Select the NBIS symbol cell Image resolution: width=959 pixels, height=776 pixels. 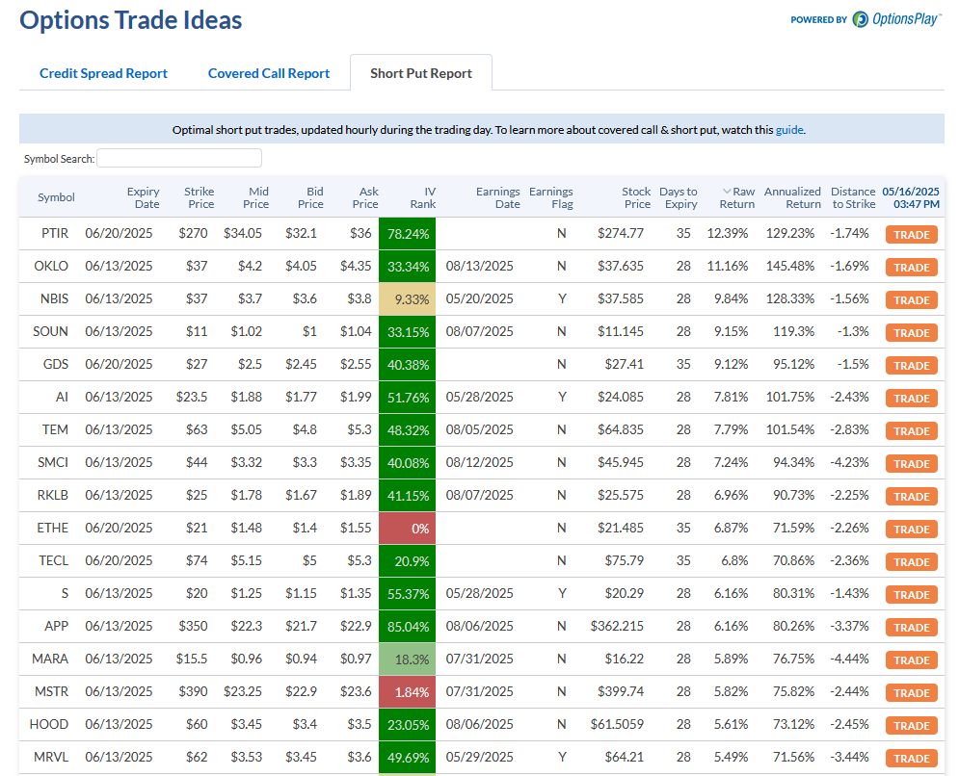[x=54, y=298]
